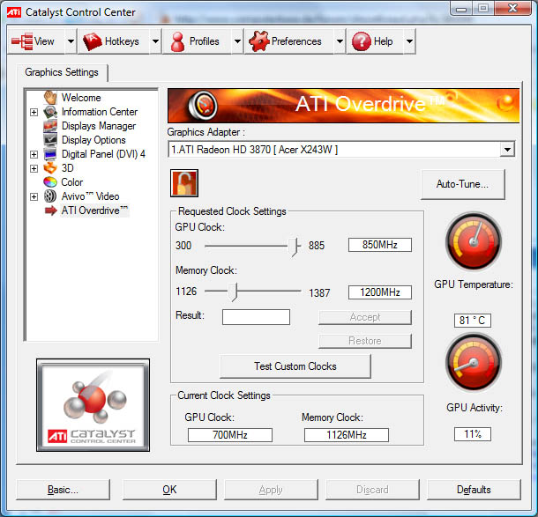
Task: Click the Basic... button
Action: click(63, 490)
